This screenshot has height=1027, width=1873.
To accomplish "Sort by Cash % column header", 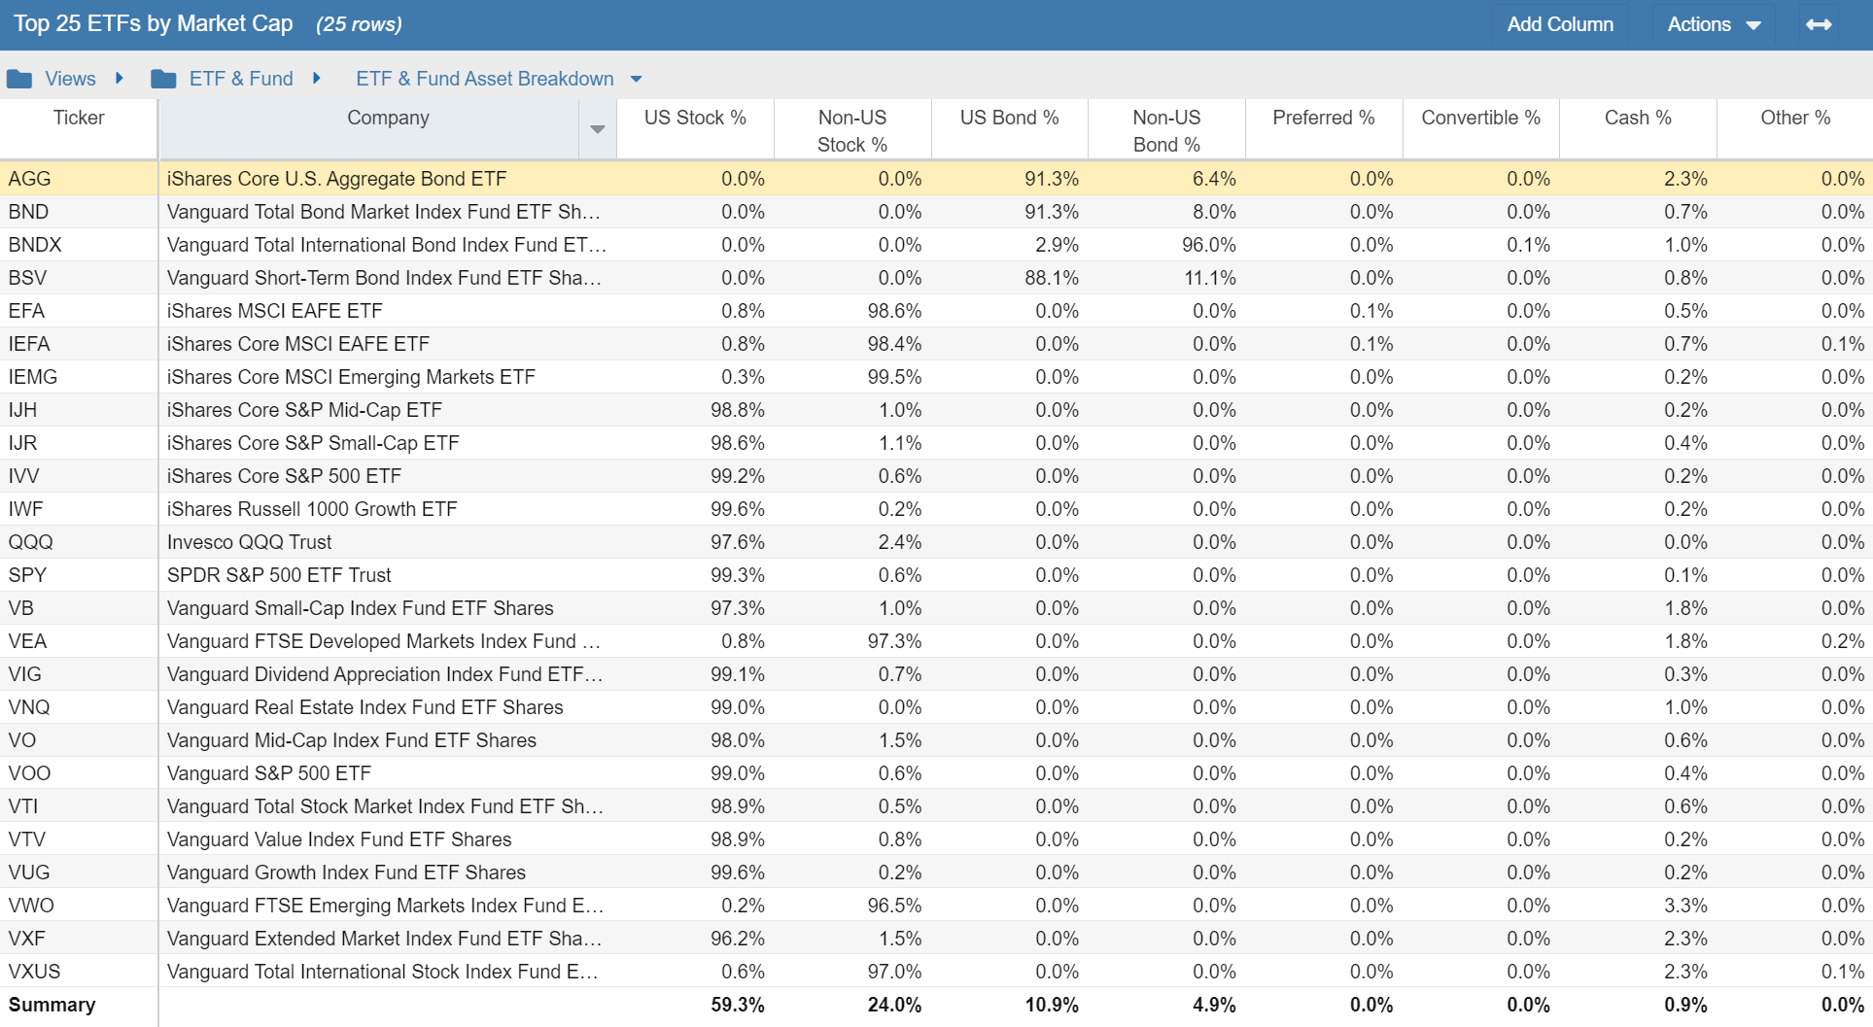I will coord(1638,129).
